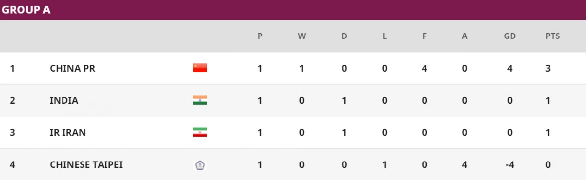This screenshot has width=586, height=180.
Task: Click the GD column header
Action: [510, 36]
